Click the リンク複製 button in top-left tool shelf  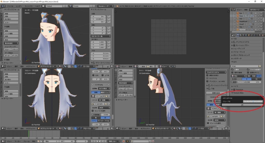[11, 33]
